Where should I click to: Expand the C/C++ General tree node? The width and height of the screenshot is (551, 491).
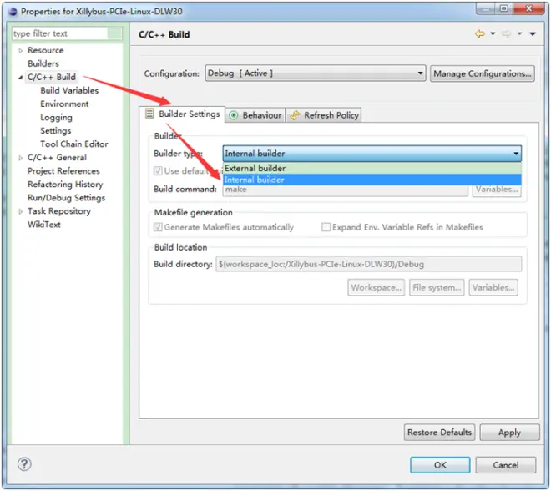(x=20, y=158)
